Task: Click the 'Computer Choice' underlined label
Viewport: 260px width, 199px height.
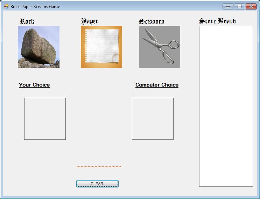Action: pos(157,85)
